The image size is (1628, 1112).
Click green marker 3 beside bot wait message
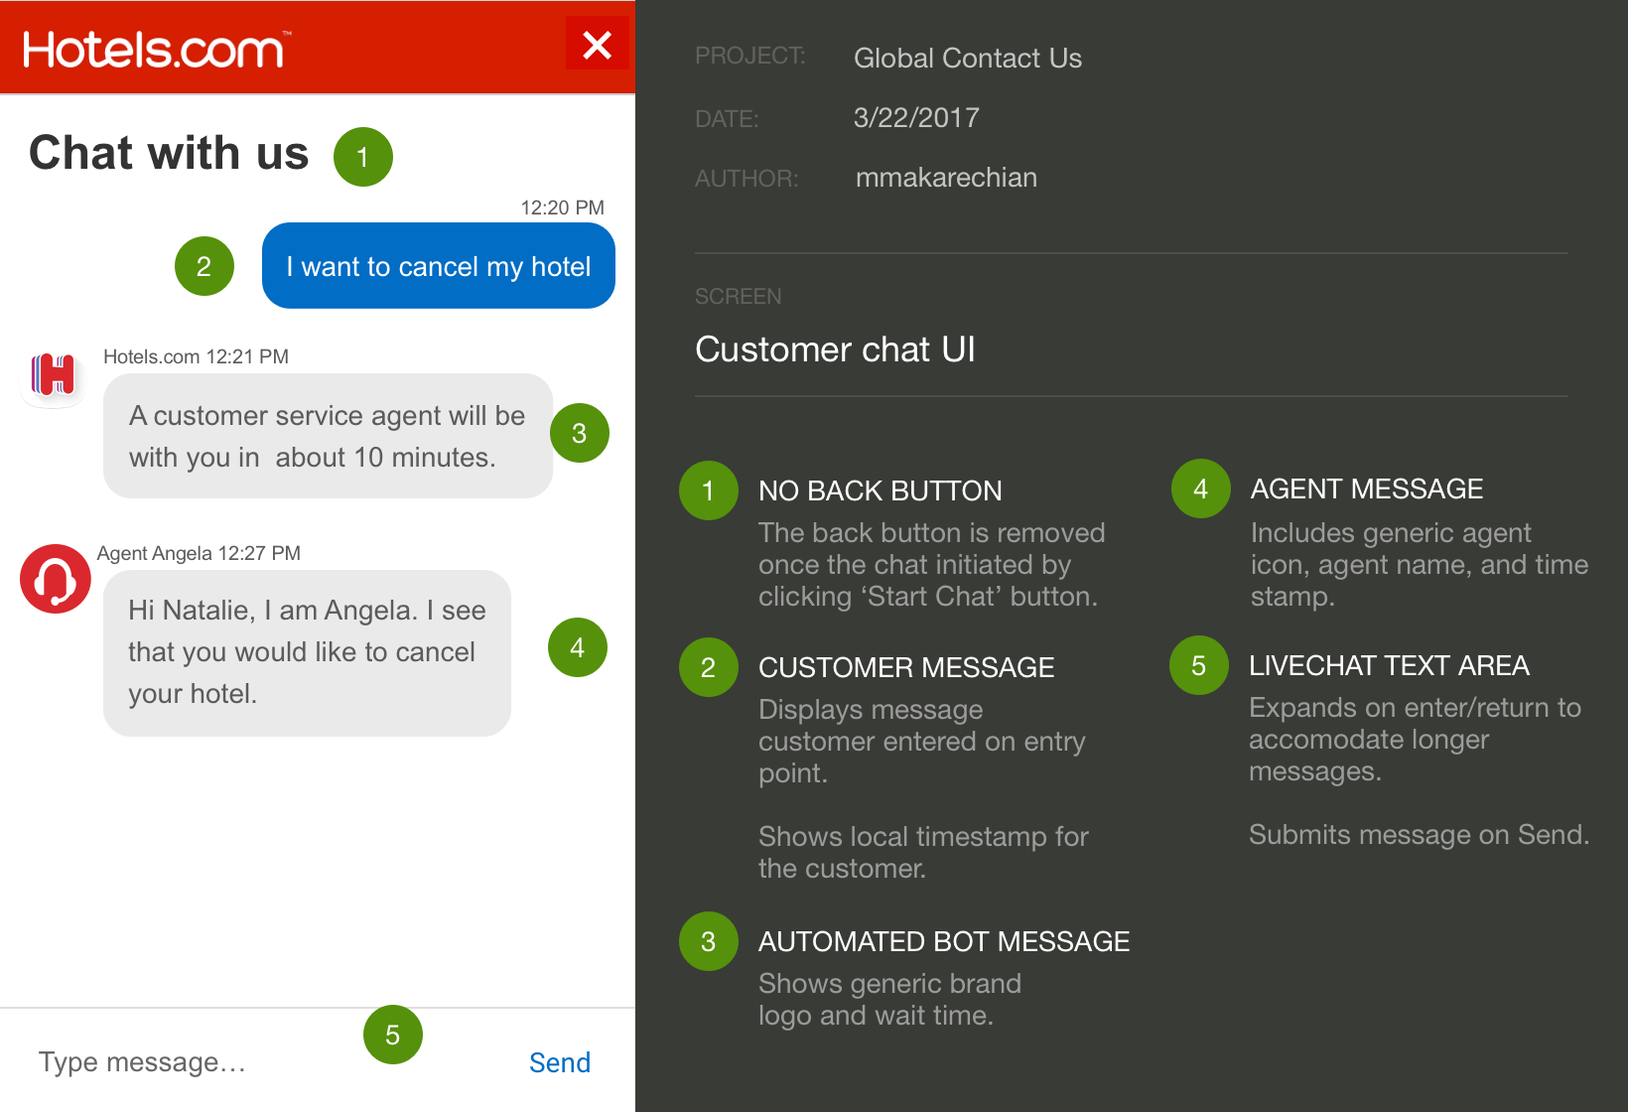[x=579, y=433]
